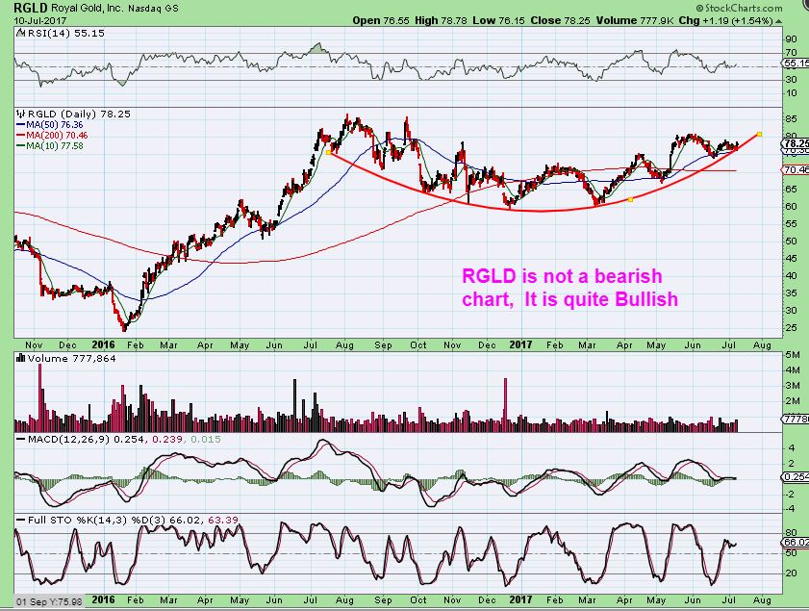Click the bar icon beside Volume 777,864

coord(21,358)
